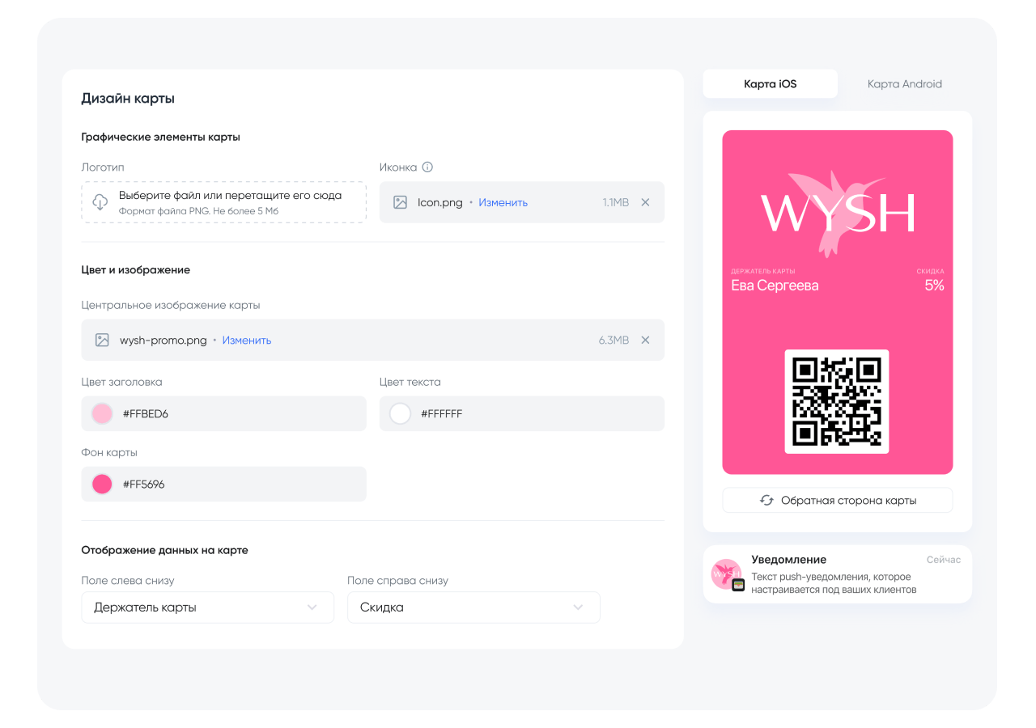Click the Логотип field label
The width and height of the screenshot is (1036, 728).
pos(103,167)
